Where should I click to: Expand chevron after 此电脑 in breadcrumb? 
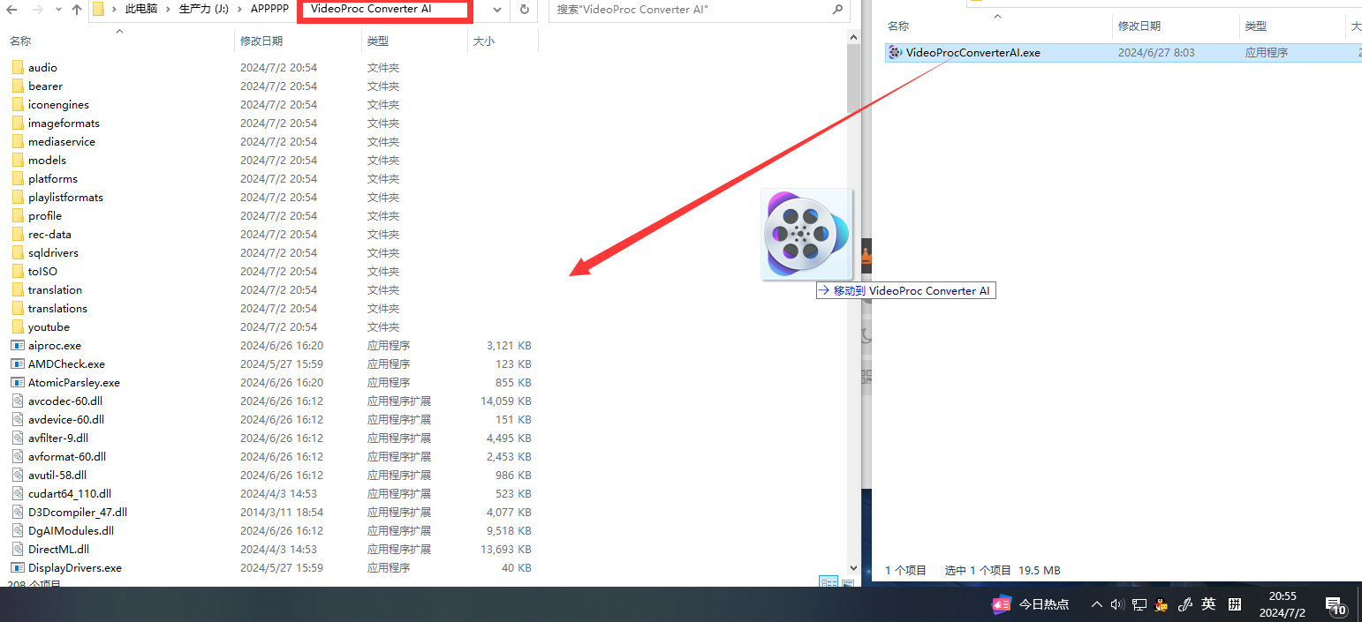tap(166, 10)
